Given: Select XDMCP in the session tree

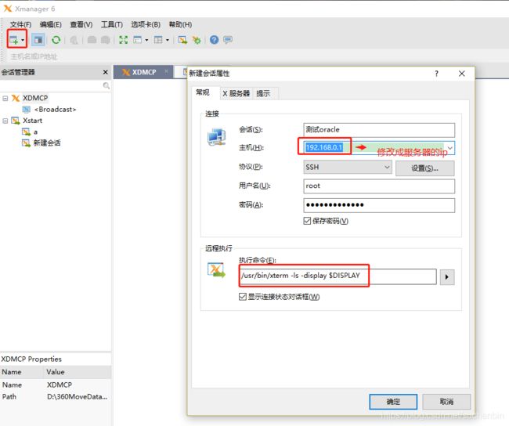Looking at the screenshot, I should pyautogui.click(x=35, y=98).
